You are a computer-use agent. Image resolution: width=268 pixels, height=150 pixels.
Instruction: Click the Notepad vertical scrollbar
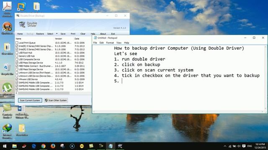tap(265, 77)
